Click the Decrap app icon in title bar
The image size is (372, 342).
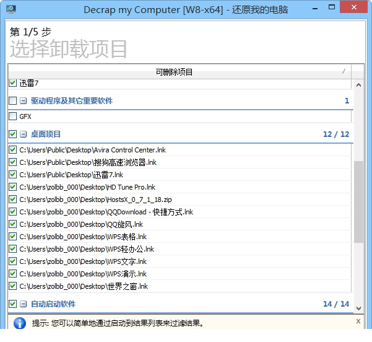11,9
